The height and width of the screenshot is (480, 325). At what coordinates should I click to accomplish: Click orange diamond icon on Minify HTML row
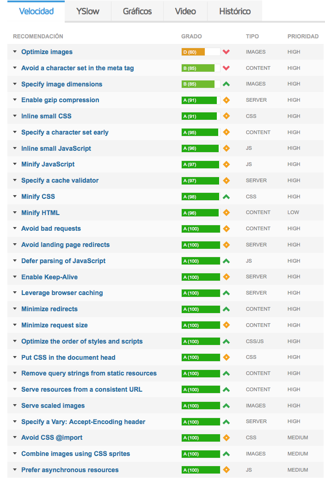pyautogui.click(x=227, y=212)
